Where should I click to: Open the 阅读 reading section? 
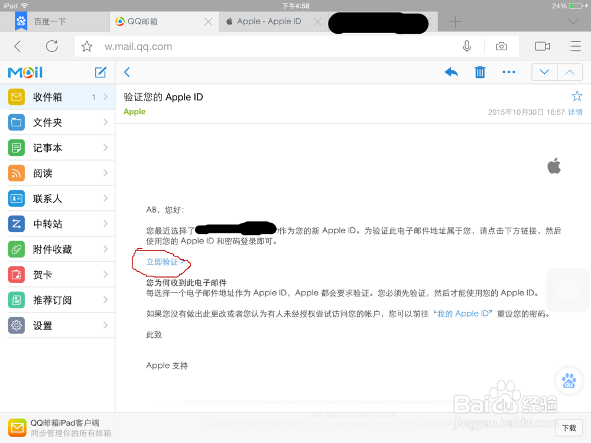point(57,173)
